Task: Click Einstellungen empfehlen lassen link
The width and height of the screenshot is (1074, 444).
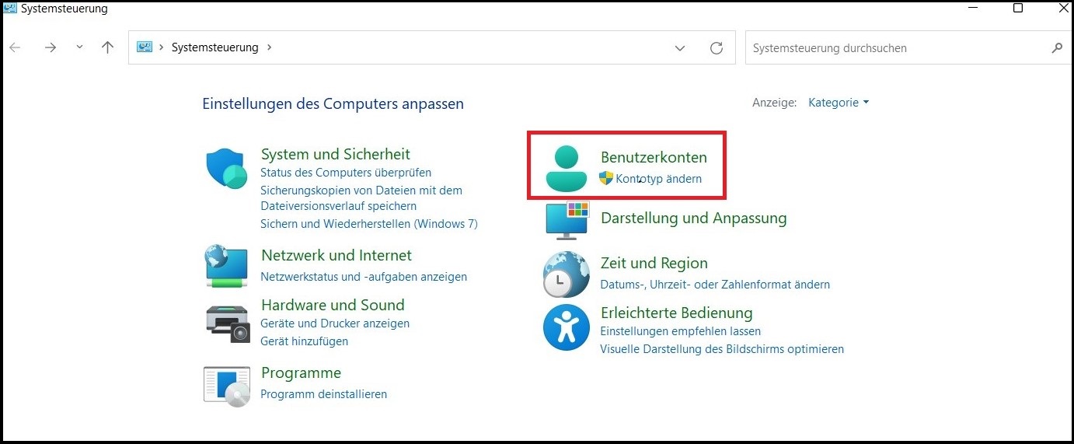Action: point(680,331)
